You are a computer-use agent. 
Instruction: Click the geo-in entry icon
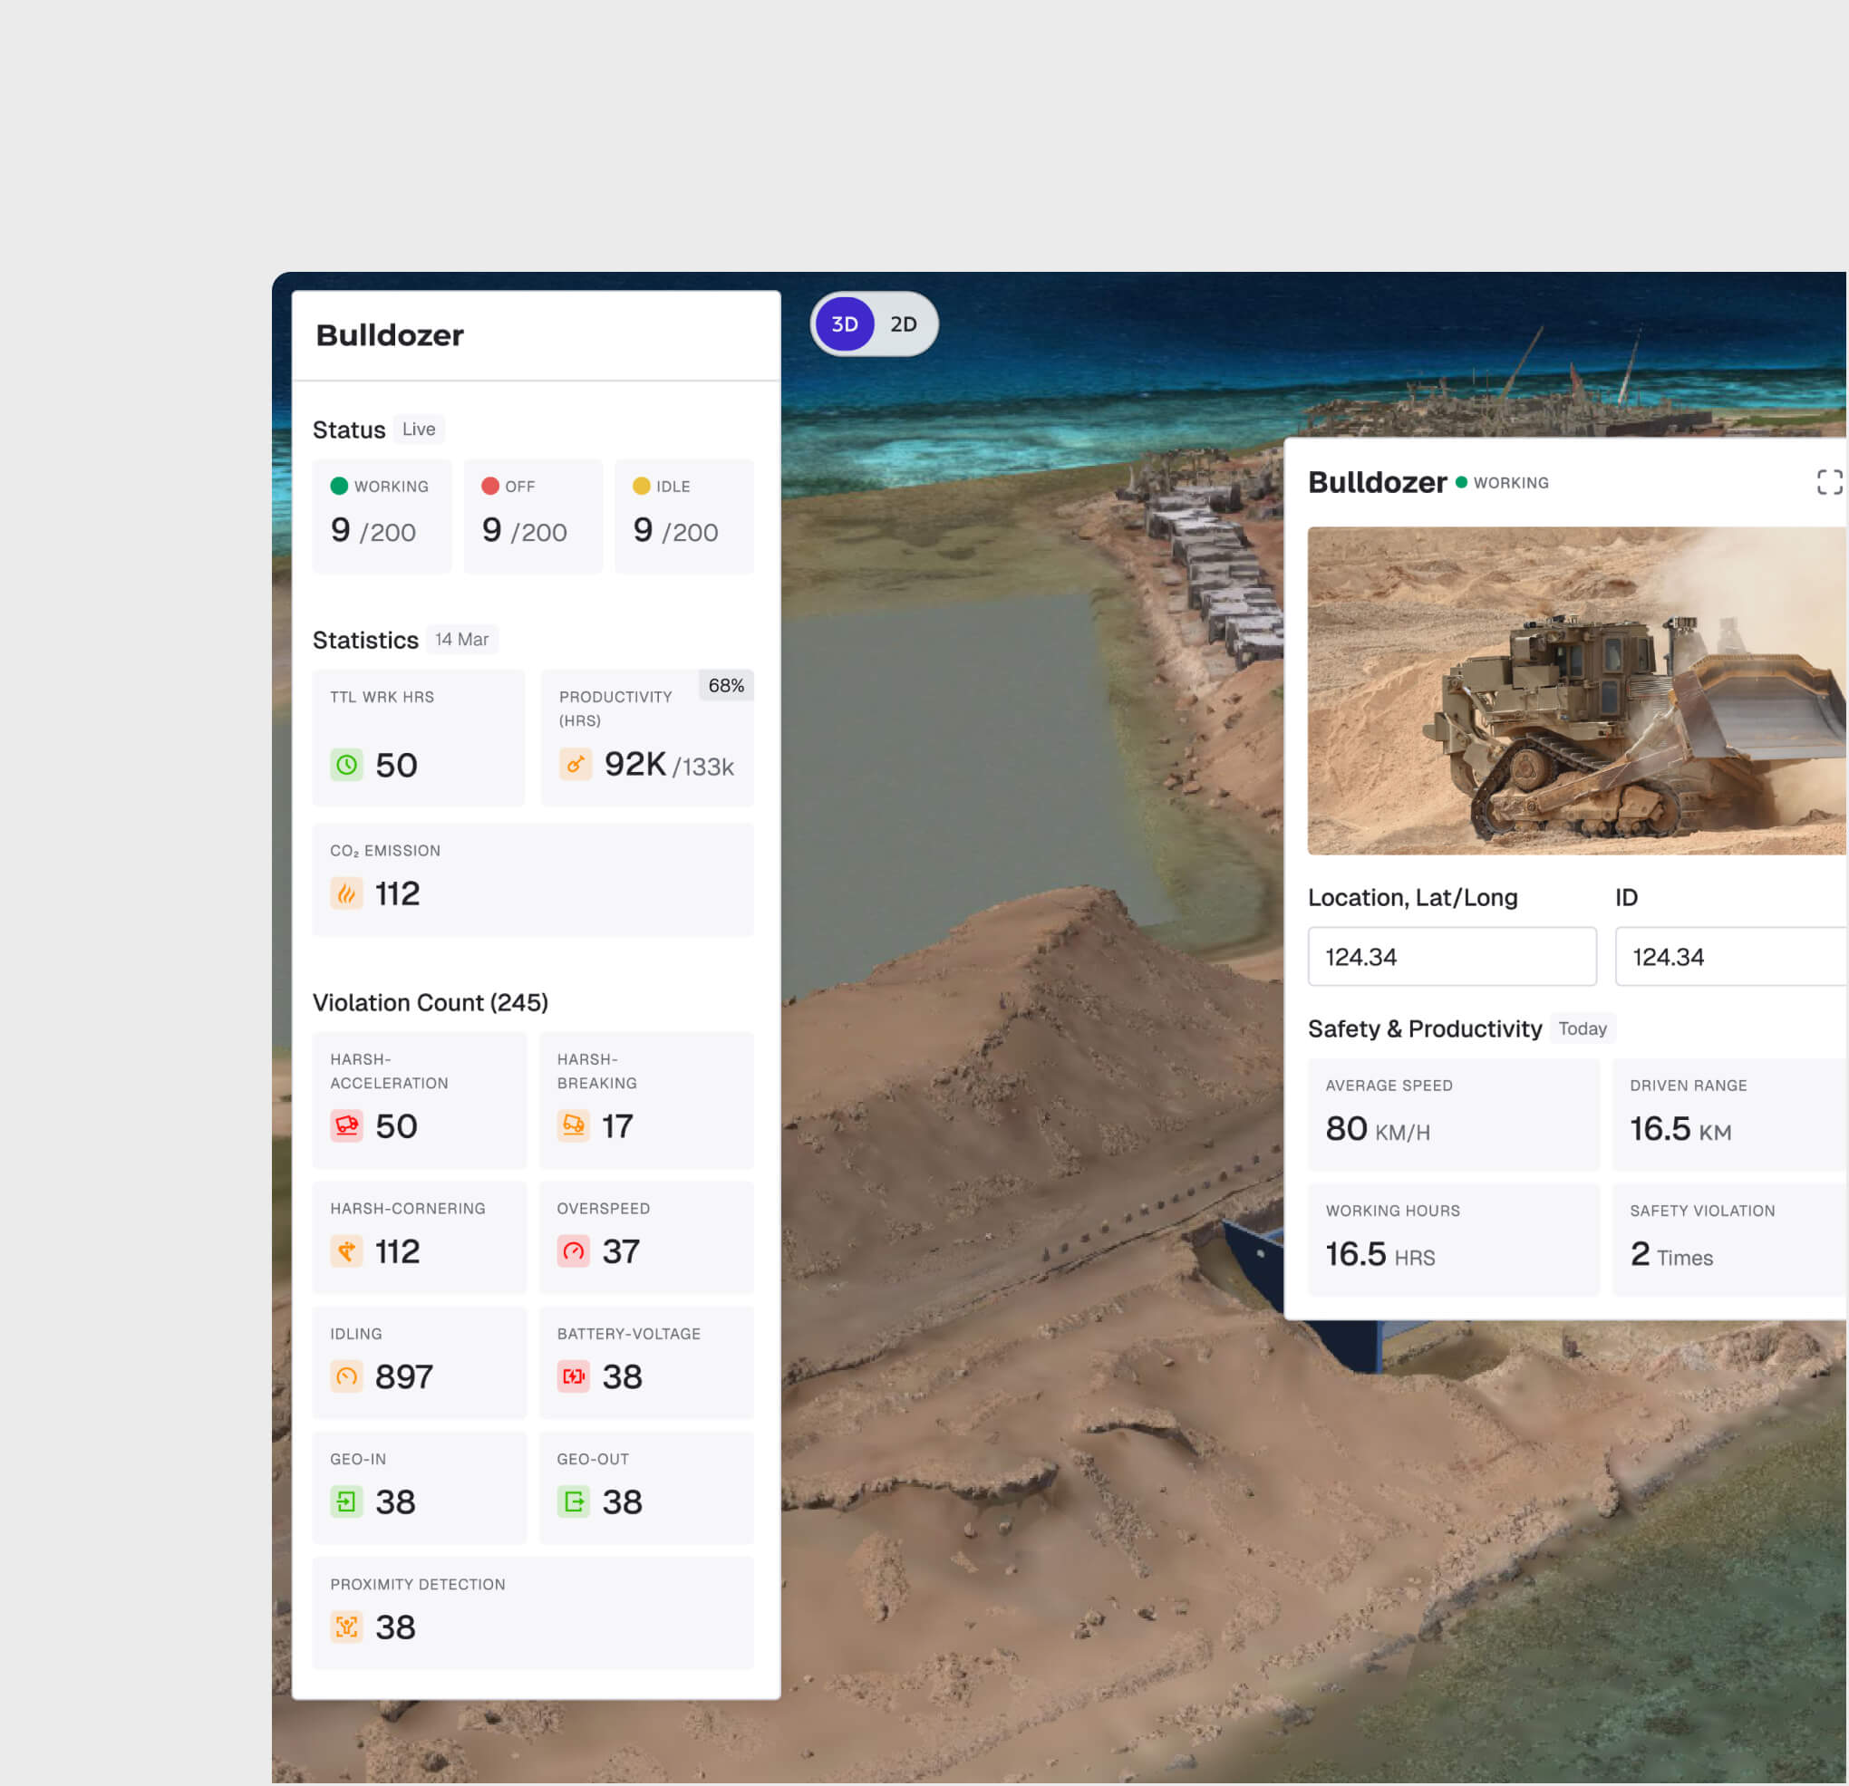click(x=346, y=1502)
